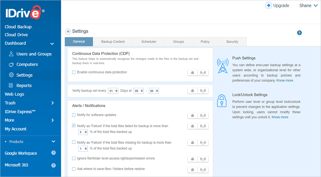
Task: Uncheck the files failed for backup notification
Action: pos(74,126)
